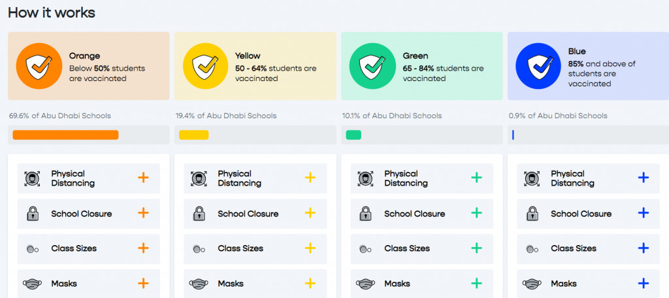Open Class Sizes row in Yellow column
The image size is (669, 298).
pyautogui.click(x=255, y=248)
